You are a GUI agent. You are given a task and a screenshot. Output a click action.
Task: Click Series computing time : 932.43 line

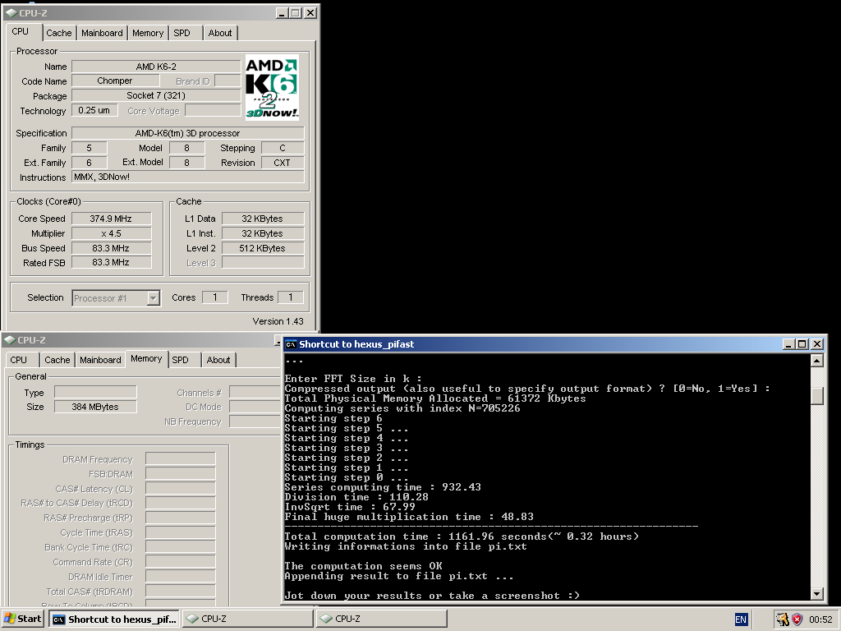pyautogui.click(x=383, y=487)
